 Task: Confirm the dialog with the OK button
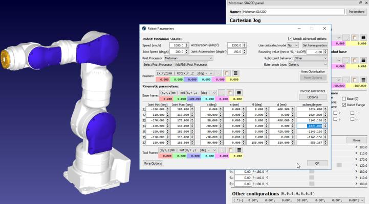tap(317, 163)
